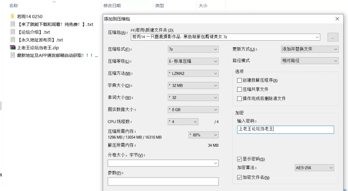Click into the 输入密码 password field

point(285,129)
